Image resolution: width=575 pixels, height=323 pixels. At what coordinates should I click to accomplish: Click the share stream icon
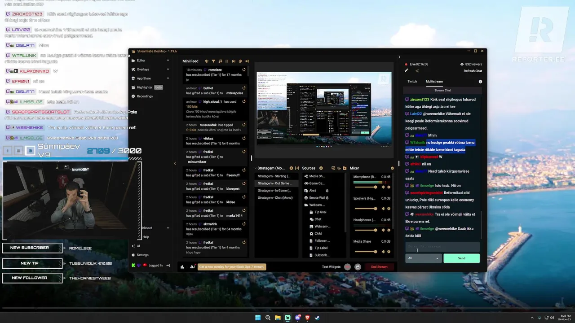tap(417, 70)
